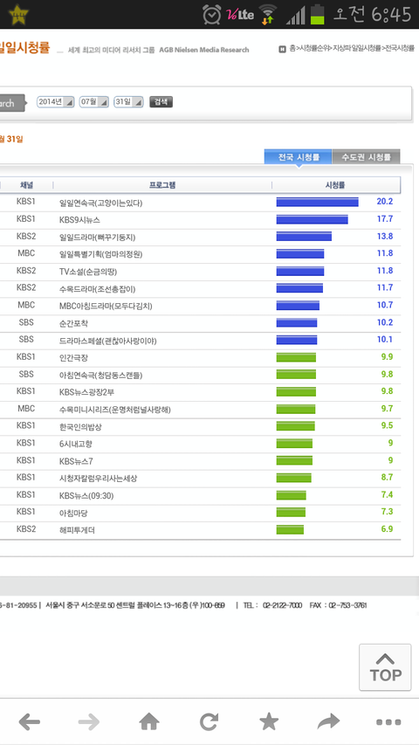
Task: Switch to the 수도권 시청률 tab
Action: click(366, 157)
